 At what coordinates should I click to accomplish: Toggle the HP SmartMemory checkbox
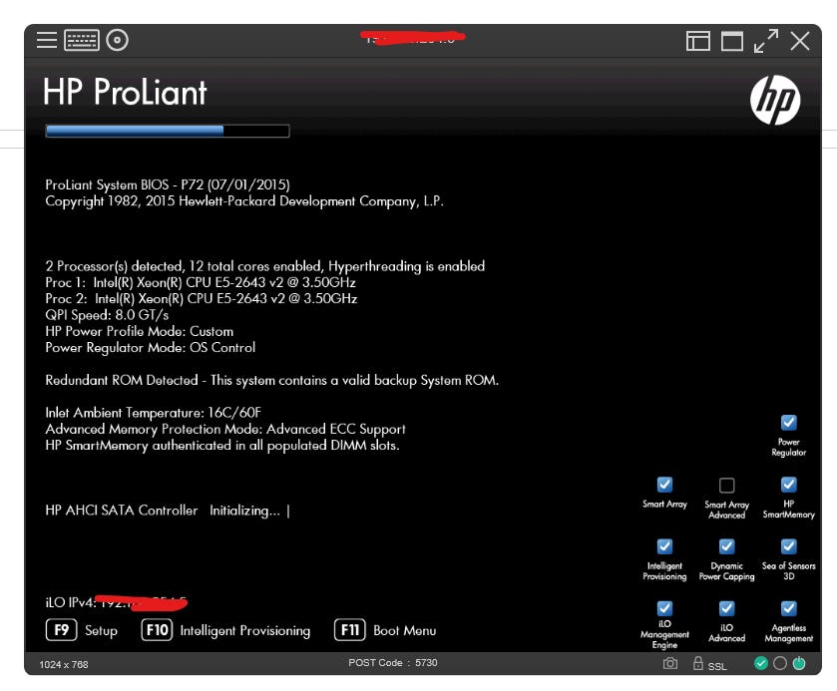click(x=788, y=485)
